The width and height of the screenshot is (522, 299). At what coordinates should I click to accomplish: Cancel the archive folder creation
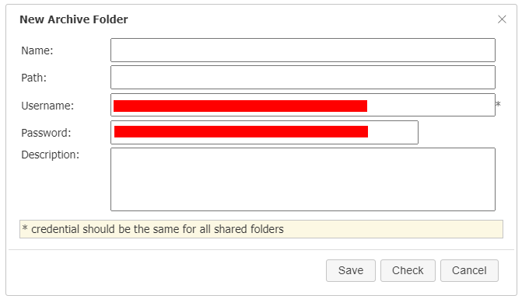point(469,270)
